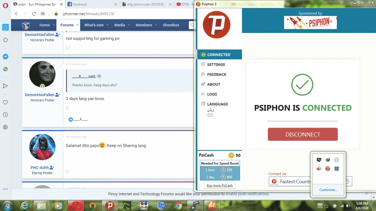
Task: Expand the Members dropdown arrow
Action: [156, 25]
